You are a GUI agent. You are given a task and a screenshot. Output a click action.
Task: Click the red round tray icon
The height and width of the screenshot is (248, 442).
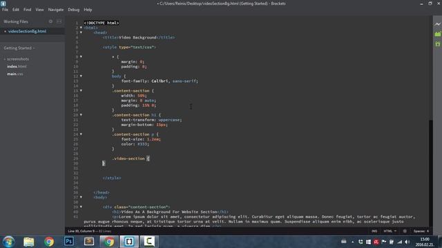point(376,242)
